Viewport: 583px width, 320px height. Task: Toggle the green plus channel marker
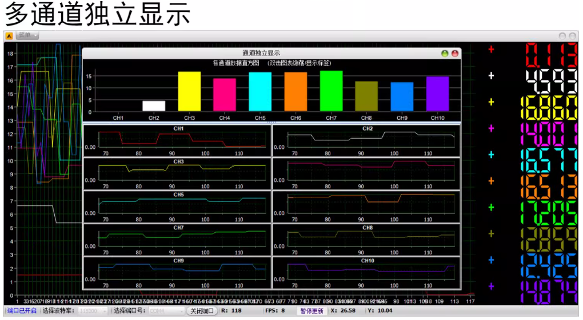(x=491, y=208)
